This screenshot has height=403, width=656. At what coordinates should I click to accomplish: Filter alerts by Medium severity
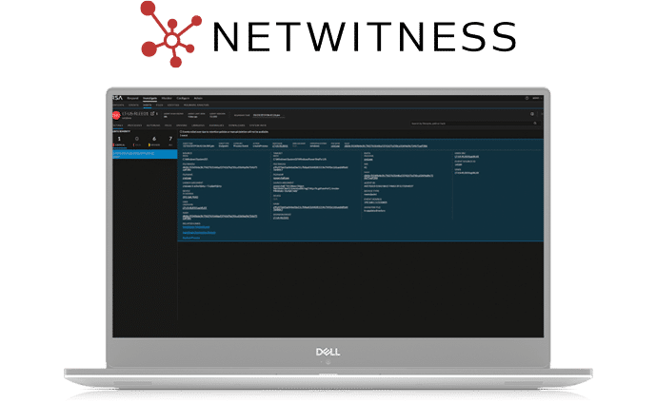[x=154, y=142]
